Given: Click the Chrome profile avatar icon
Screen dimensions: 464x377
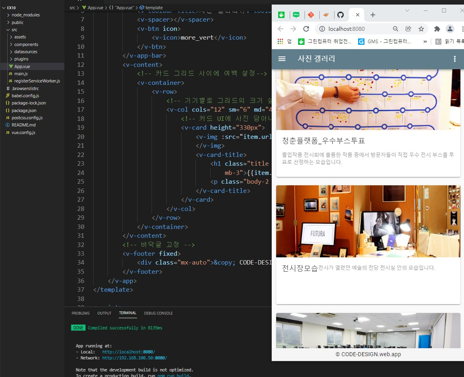Looking at the screenshot, I should tap(450, 29).
